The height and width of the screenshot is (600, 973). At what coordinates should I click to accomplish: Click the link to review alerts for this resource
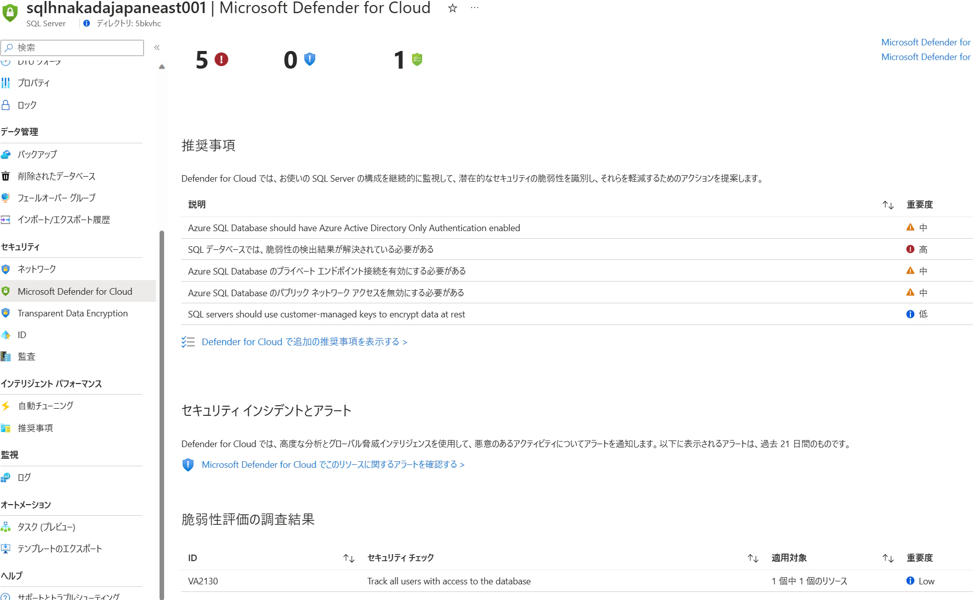click(333, 464)
